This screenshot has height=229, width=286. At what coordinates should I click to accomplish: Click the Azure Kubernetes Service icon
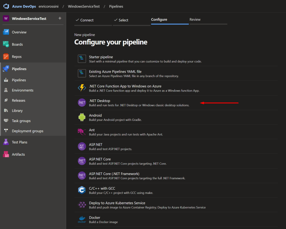(x=82, y=205)
